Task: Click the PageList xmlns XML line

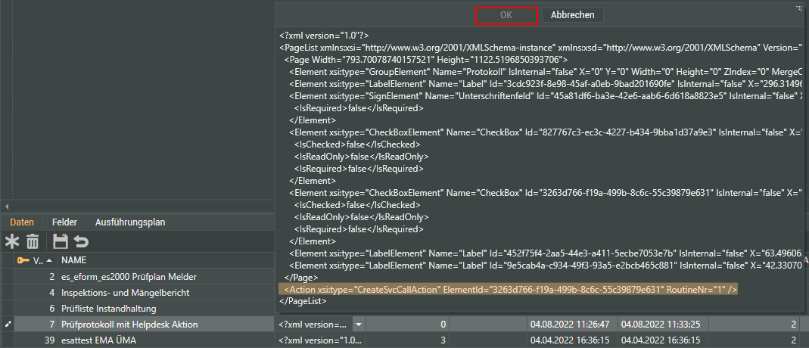Action: (542, 48)
